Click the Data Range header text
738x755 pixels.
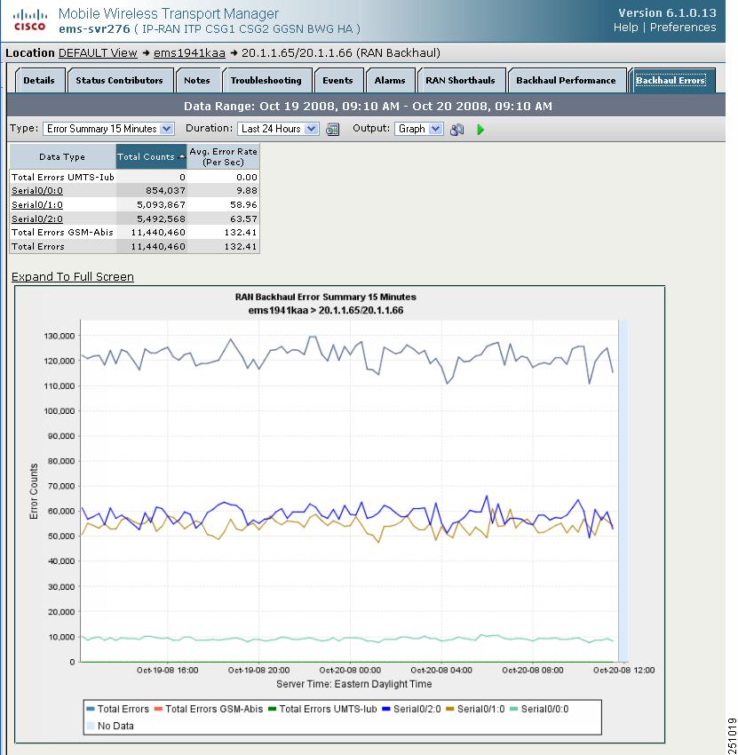(x=368, y=106)
